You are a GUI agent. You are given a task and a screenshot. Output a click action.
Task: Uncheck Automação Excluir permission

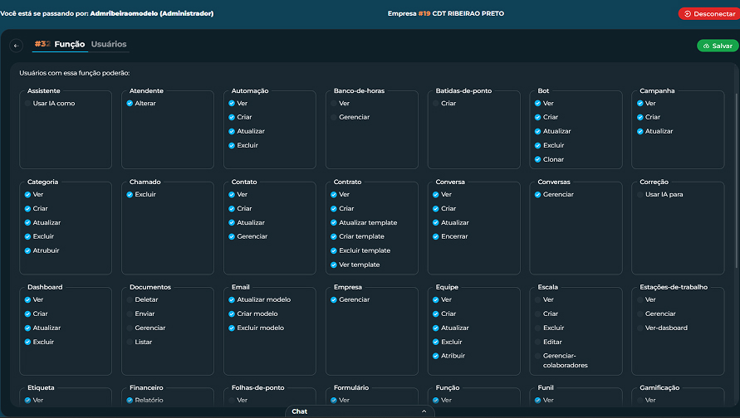(232, 146)
